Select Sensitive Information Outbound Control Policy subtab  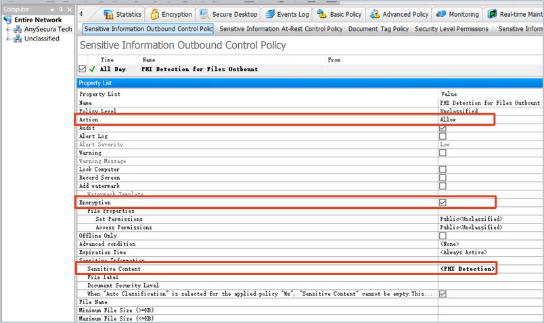148,29
